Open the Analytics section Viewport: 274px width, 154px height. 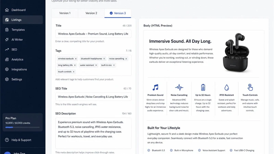click(x=23, y=59)
